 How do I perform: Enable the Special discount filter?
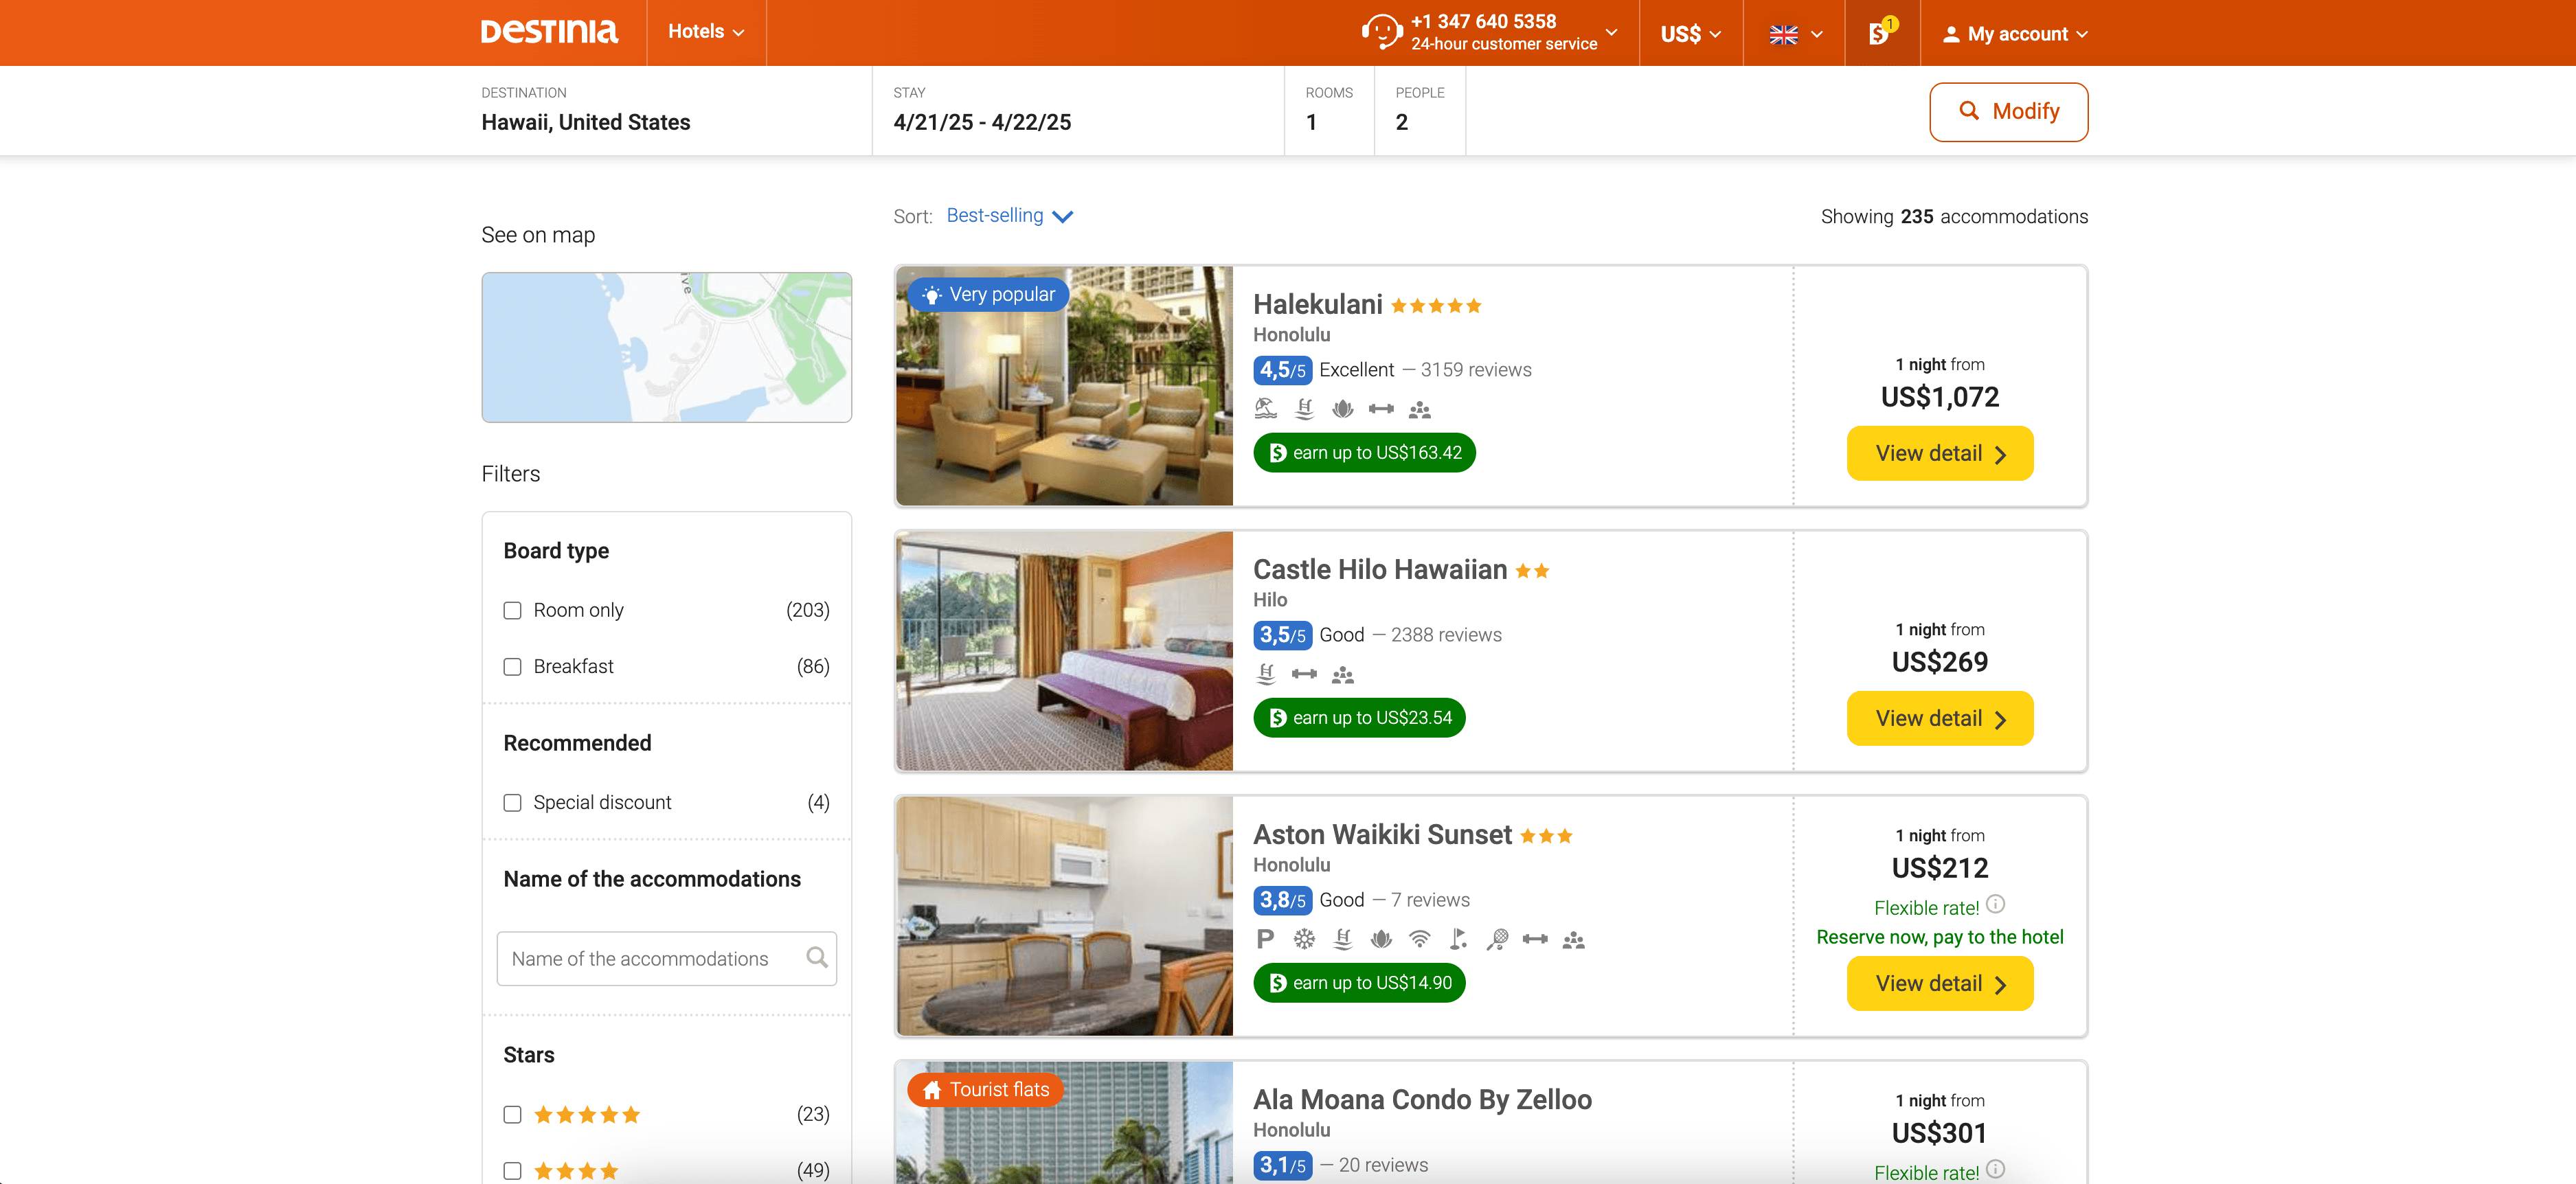(x=512, y=802)
